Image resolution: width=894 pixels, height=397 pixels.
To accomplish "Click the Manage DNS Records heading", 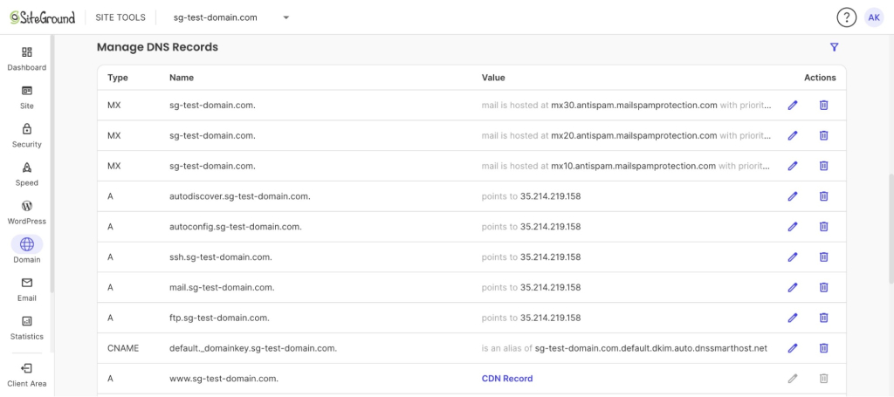I will [x=157, y=47].
